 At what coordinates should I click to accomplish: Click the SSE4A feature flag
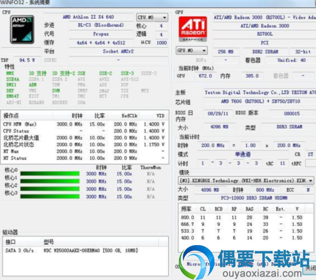click(12, 79)
